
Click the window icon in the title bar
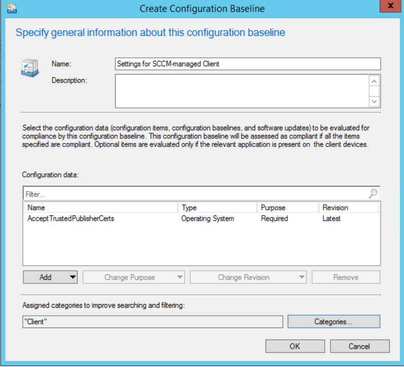click(10, 8)
